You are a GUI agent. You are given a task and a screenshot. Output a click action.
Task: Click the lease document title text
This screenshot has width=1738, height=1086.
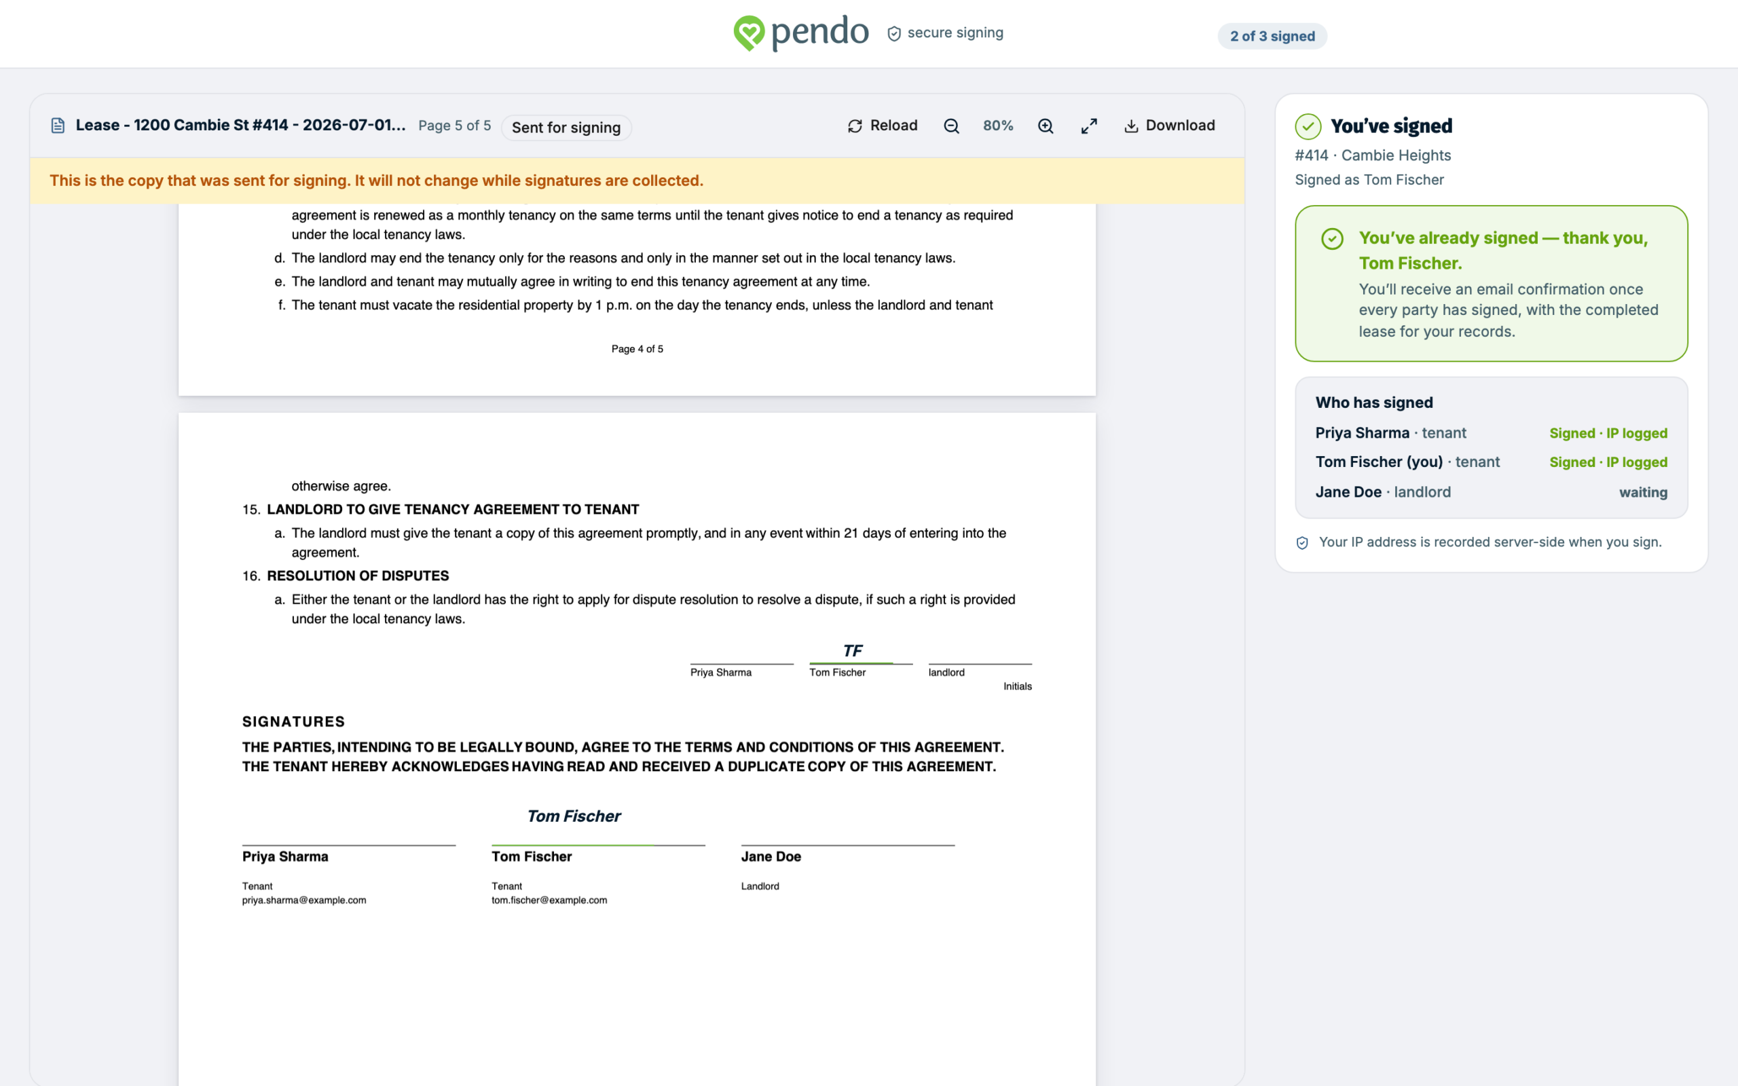click(240, 125)
